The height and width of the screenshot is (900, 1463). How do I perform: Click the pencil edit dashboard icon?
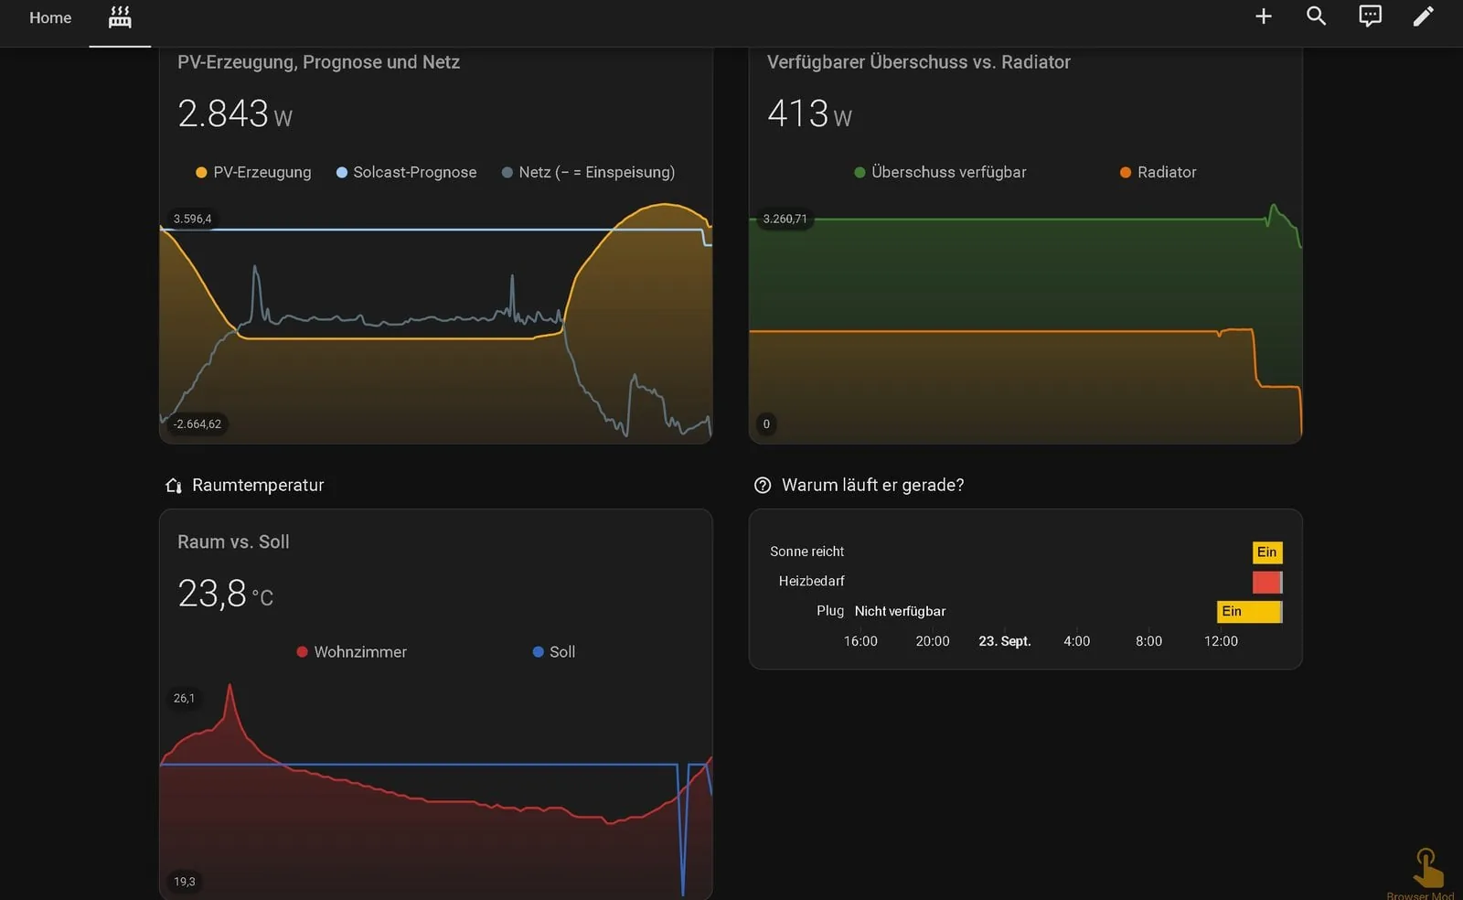[1423, 16]
